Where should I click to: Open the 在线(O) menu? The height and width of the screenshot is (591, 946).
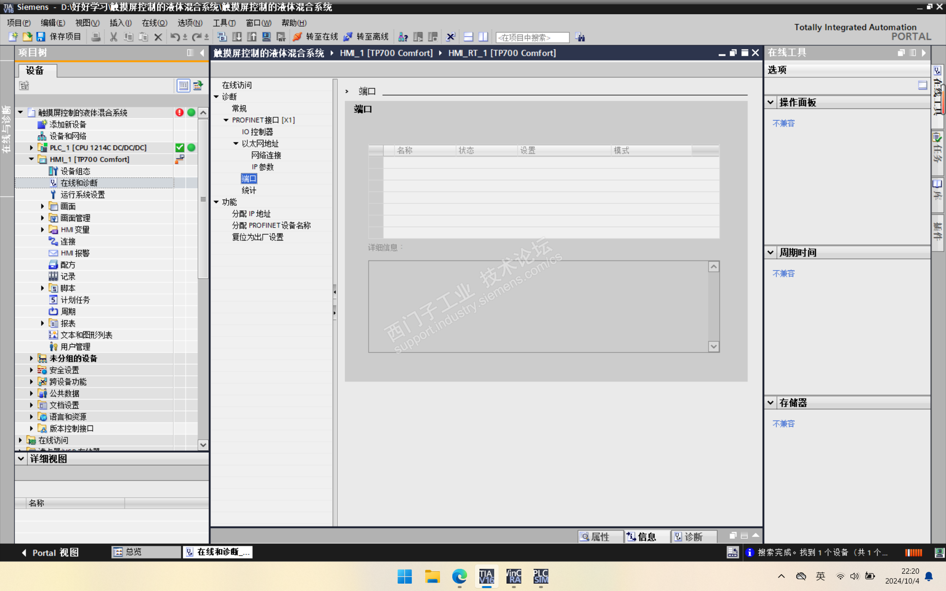(154, 23)
